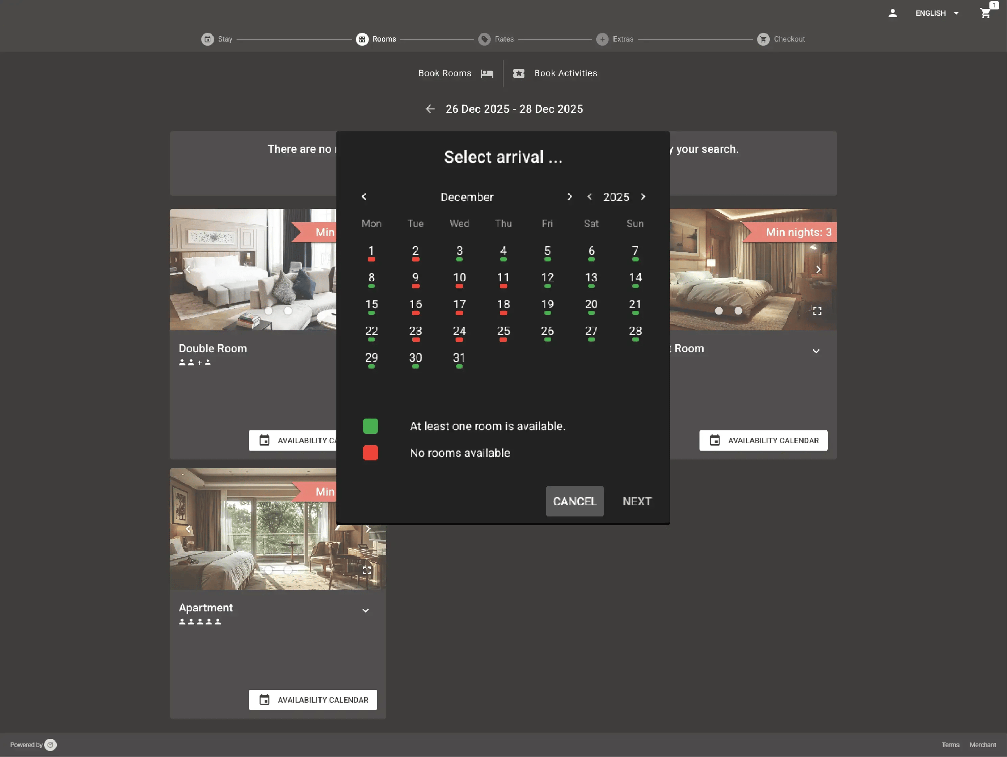Image resolution: width=1007 pixels, height=757 pixels.
Task: Click the back arrow beside date range
Action: (430, 109)
